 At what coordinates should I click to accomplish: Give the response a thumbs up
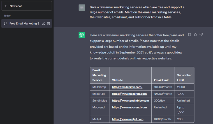(195, 34)
